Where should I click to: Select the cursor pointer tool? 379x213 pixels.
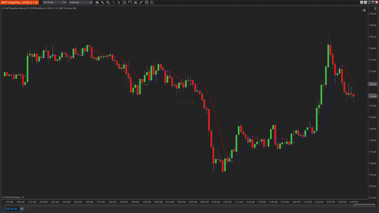(x=119, y=3)
